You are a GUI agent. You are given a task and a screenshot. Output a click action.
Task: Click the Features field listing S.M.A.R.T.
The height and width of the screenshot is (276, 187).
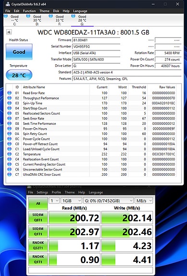pos(127,79)
